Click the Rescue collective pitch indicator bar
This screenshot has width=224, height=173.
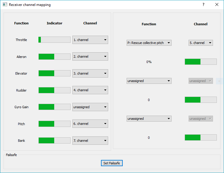[x=200, y=62]
